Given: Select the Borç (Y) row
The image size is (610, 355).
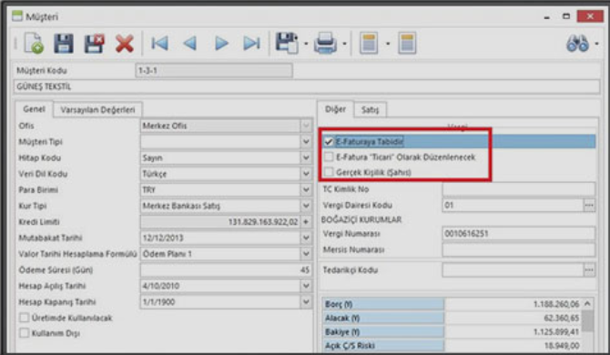Looking at the screenshot, I should click(452, 304).
